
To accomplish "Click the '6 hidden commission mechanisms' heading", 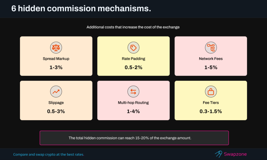I will coord(81,9).
